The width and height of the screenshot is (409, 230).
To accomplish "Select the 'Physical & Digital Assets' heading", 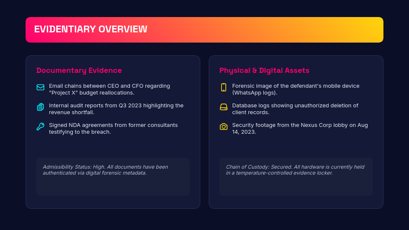I will [x=264, y=70].
